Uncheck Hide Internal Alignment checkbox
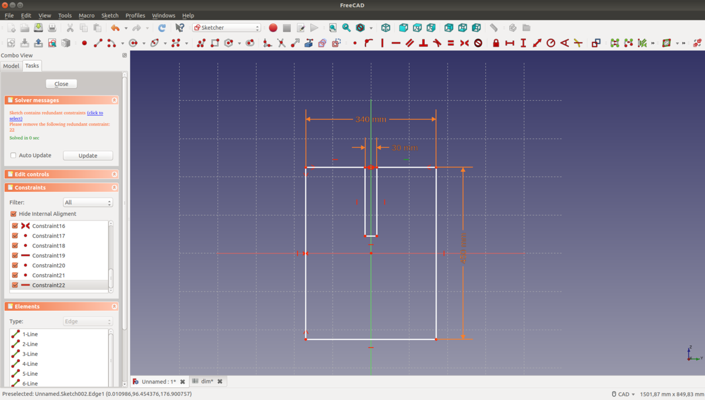 [14, 214]
